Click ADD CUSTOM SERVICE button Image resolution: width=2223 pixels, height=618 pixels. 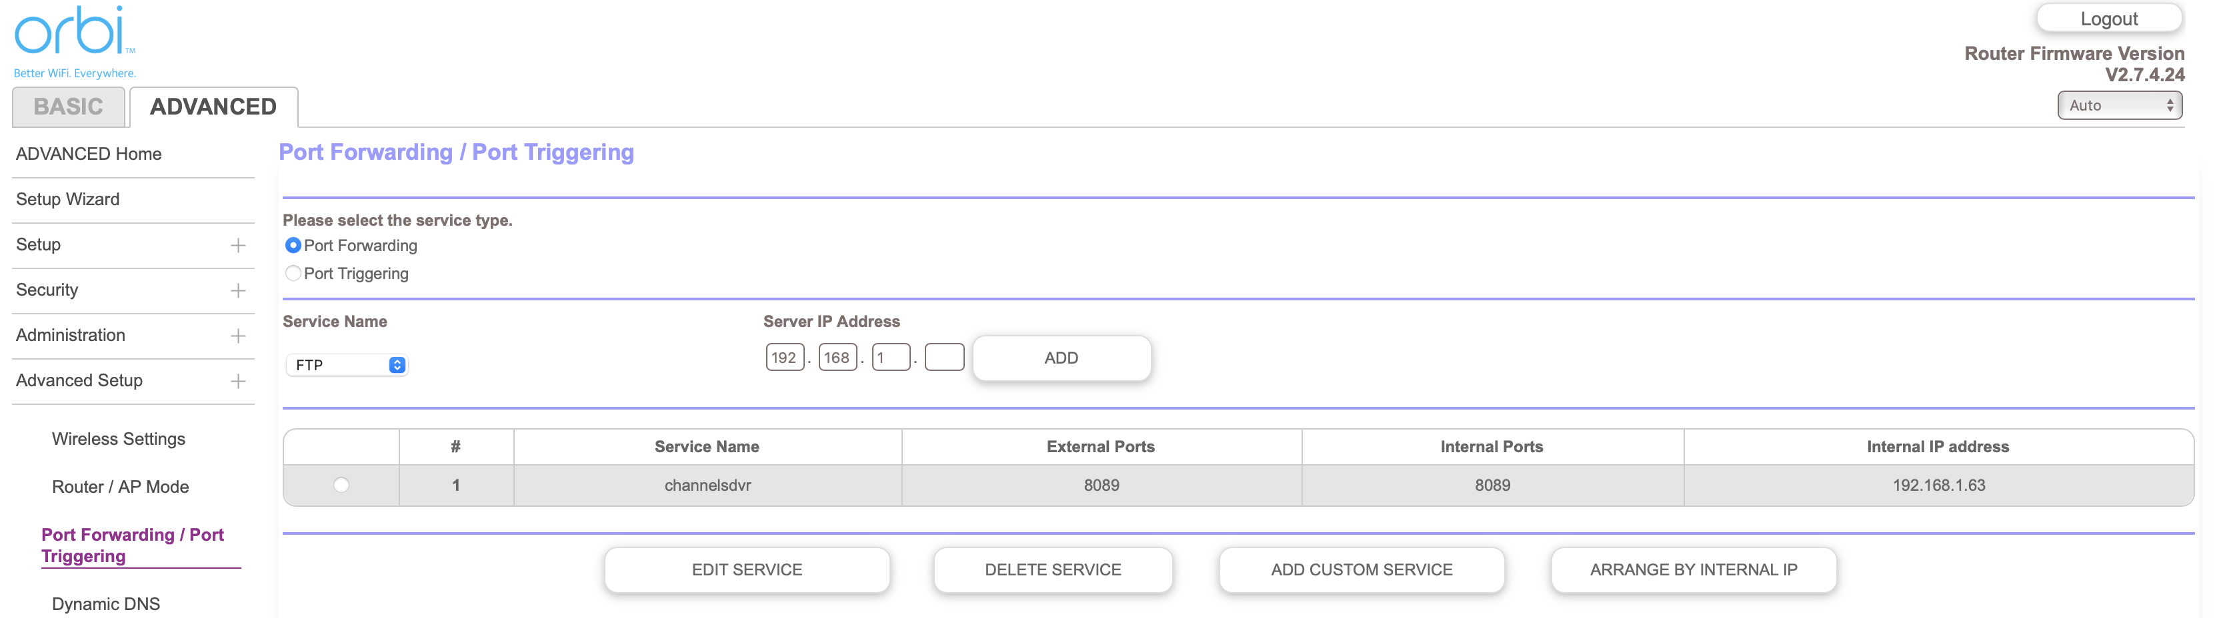pyautogui.click(x=1361, y=570)
